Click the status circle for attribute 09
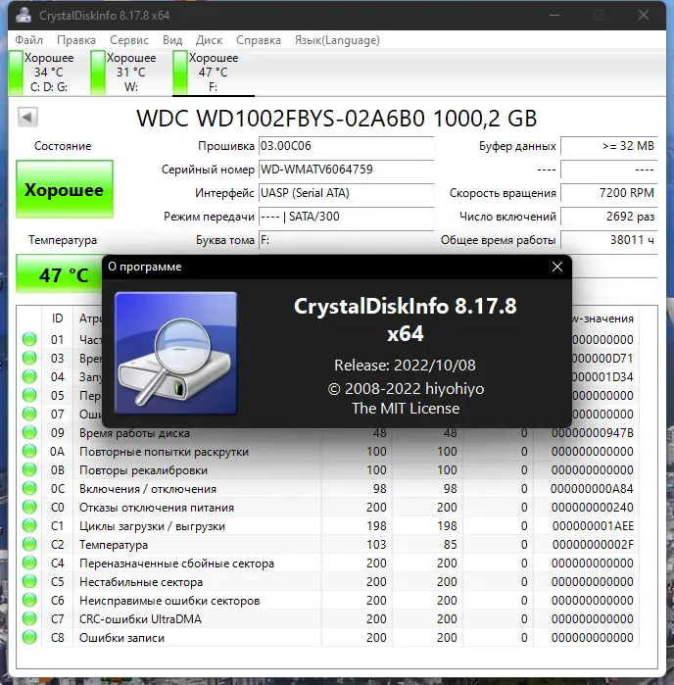This screenshot has width=674, height=685. pyautogui.click(x=29, y=432)
